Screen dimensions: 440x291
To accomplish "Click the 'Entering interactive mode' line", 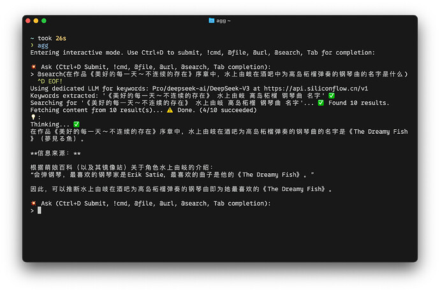I will click(202, 53).
